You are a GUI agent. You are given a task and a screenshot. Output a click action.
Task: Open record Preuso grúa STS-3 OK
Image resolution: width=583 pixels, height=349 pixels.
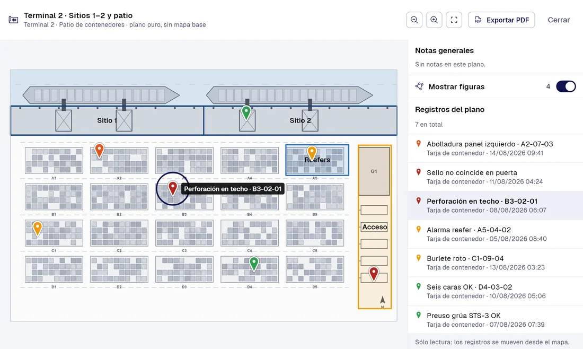(495, 320)
